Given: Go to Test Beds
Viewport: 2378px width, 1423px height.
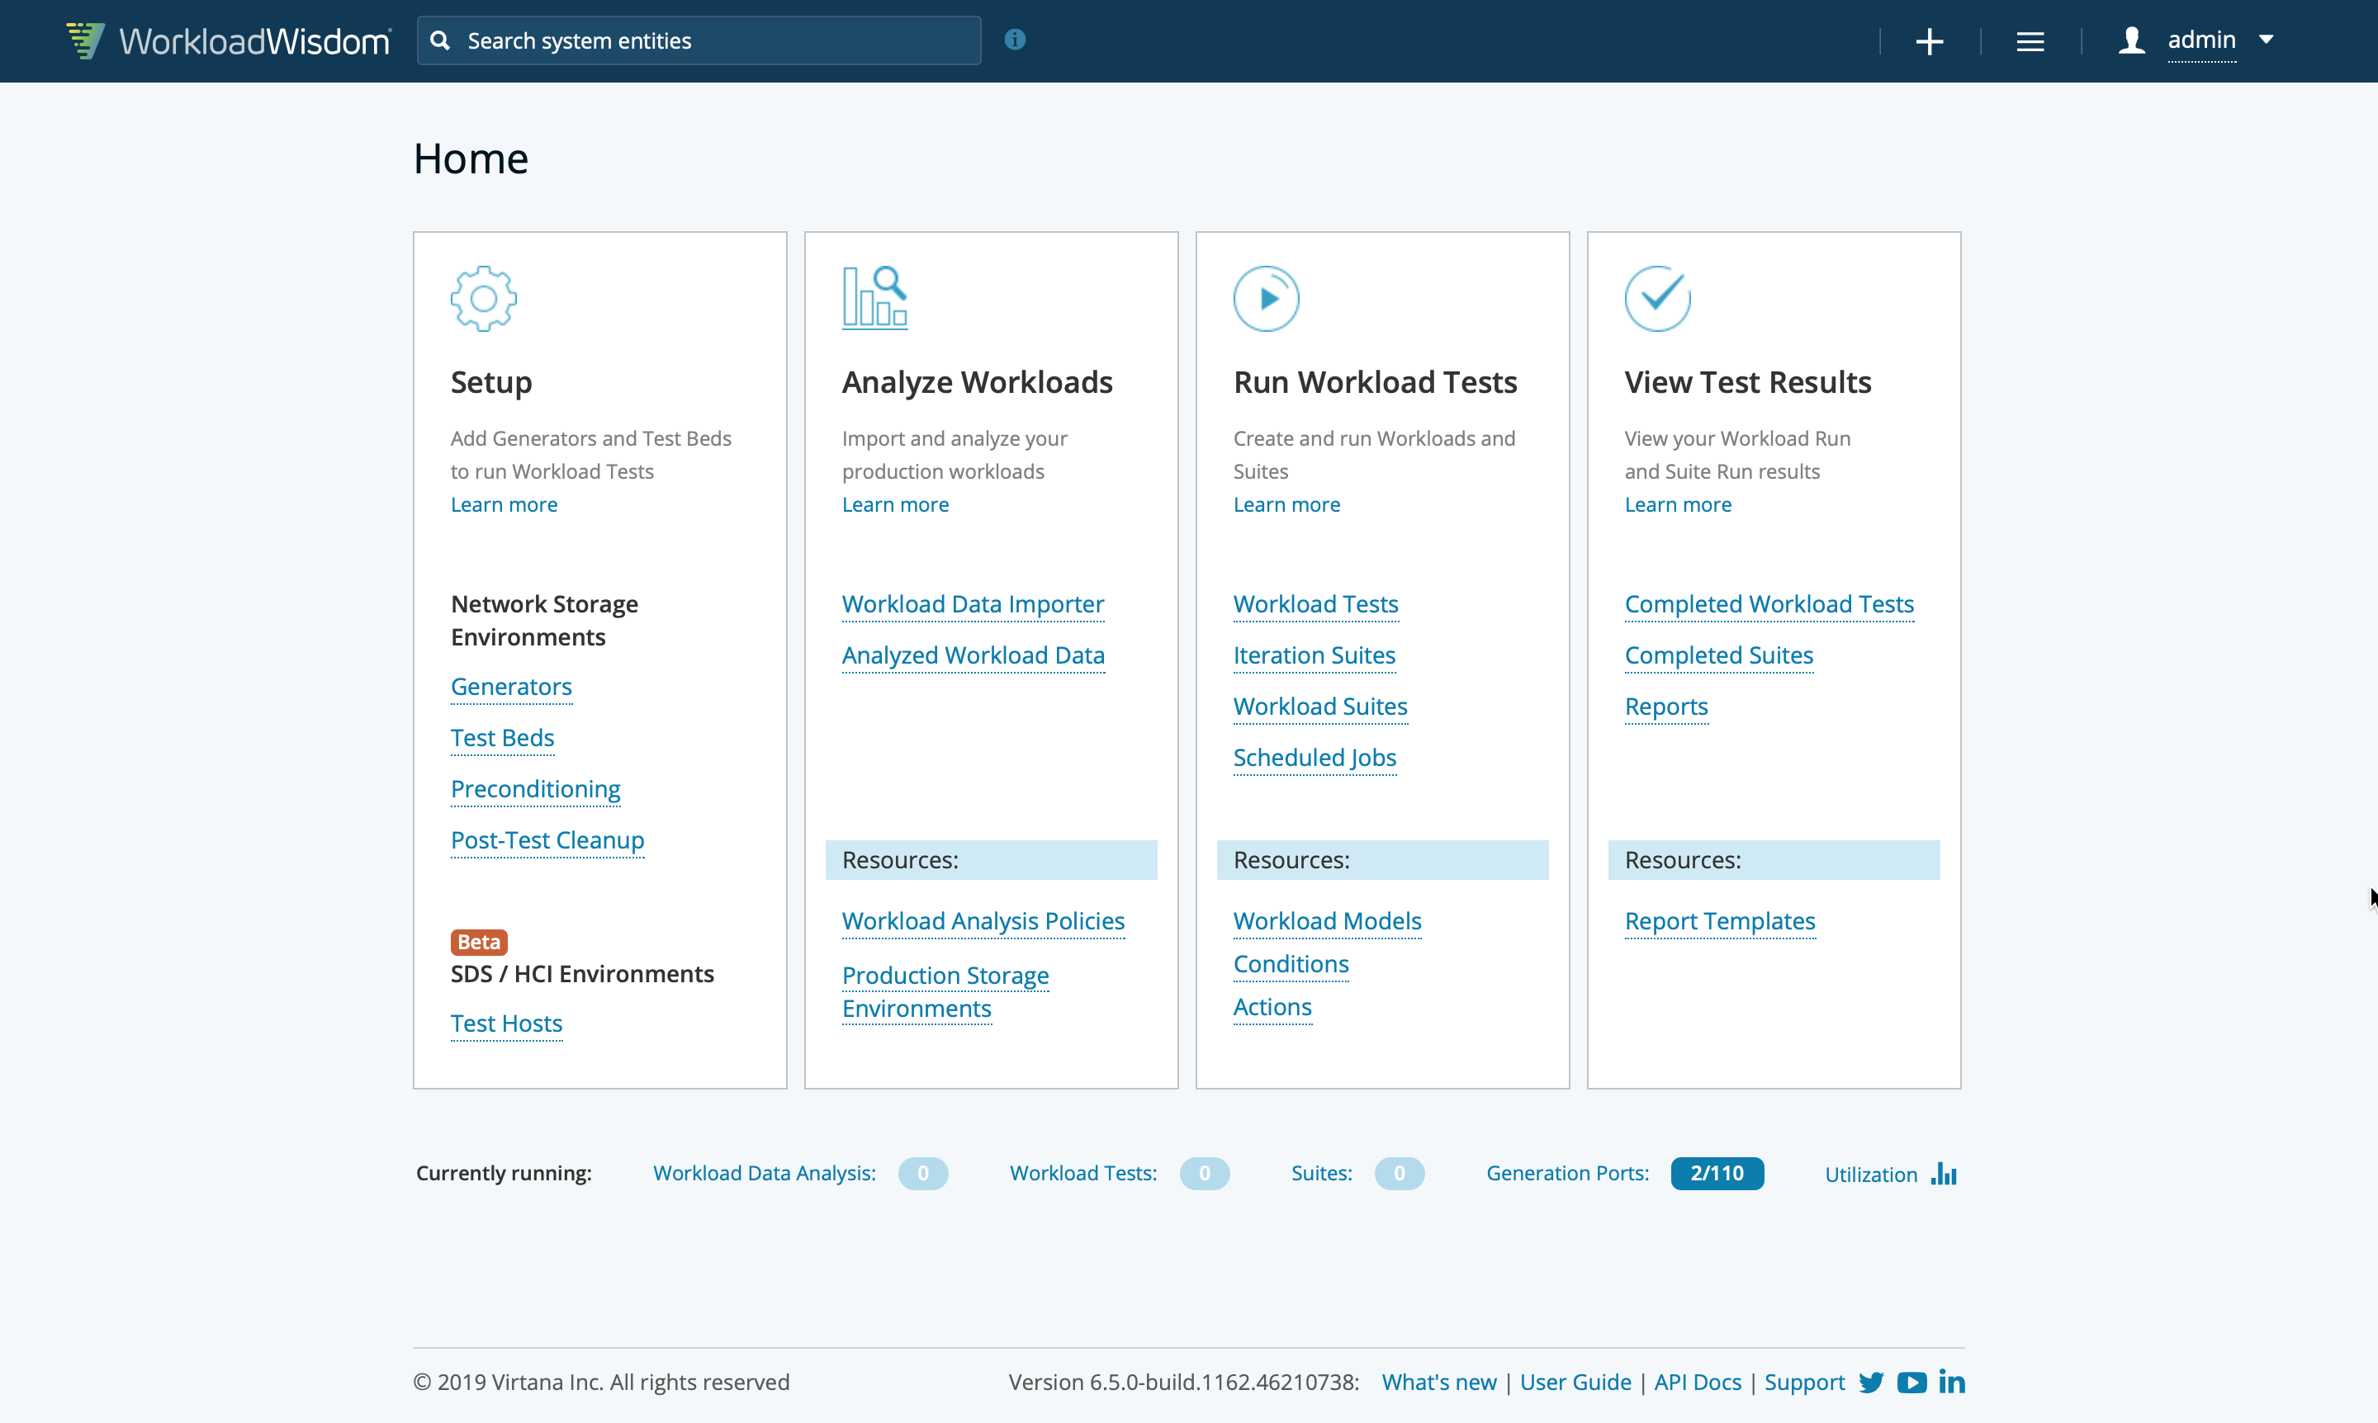Looking at the screenshot, I should coord(503,737).
